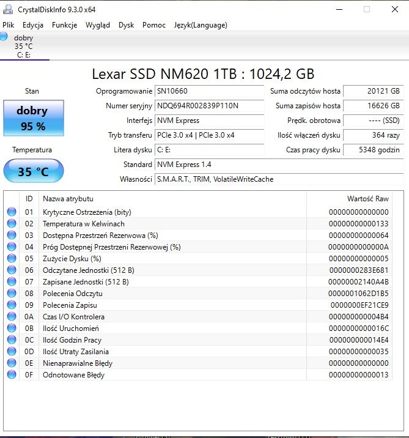409x438 pixels.
Task: Click the host writes value 16626 GB
Action: 374,106
